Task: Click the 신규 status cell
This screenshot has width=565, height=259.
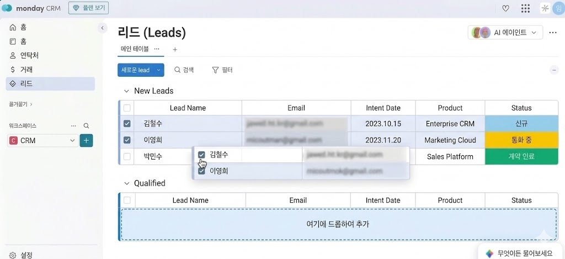Action: tap(521, 124)
